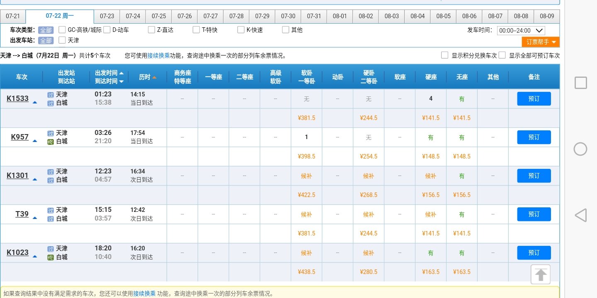Image resolution: width=597 pixels, height=298 pixels.
Task: Book train T39 with 预订
Action: click(534, 214)
